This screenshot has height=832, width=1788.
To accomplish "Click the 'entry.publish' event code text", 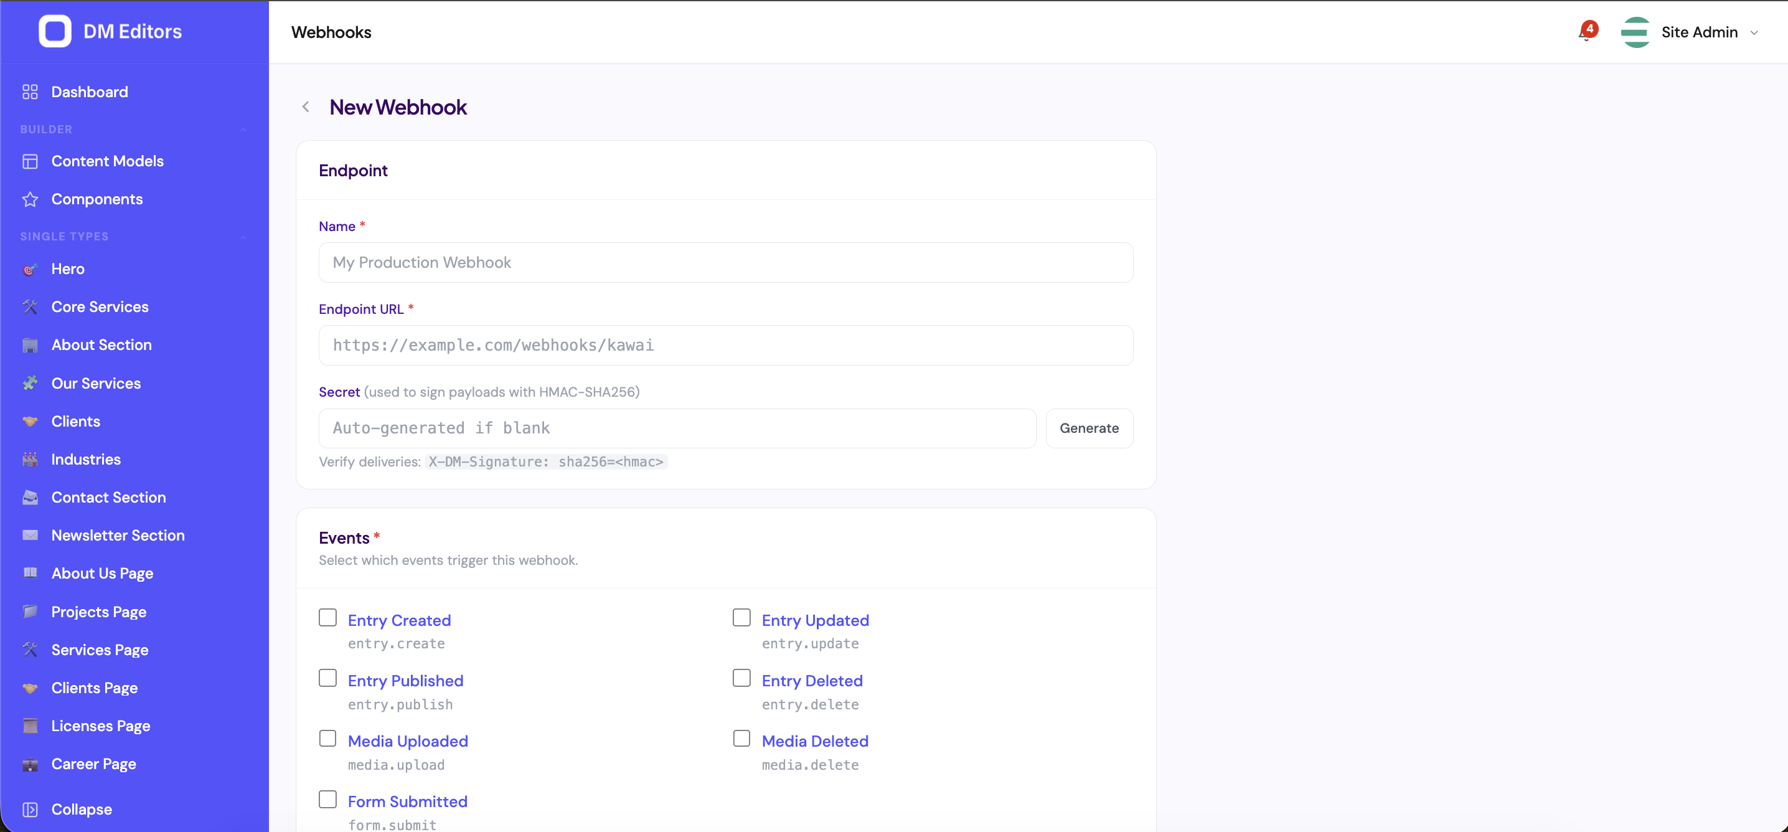I will [x=400, y=704].
